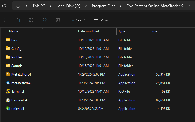Select the Config folder icon
The image size is (195, 122).
coord(8,48)
